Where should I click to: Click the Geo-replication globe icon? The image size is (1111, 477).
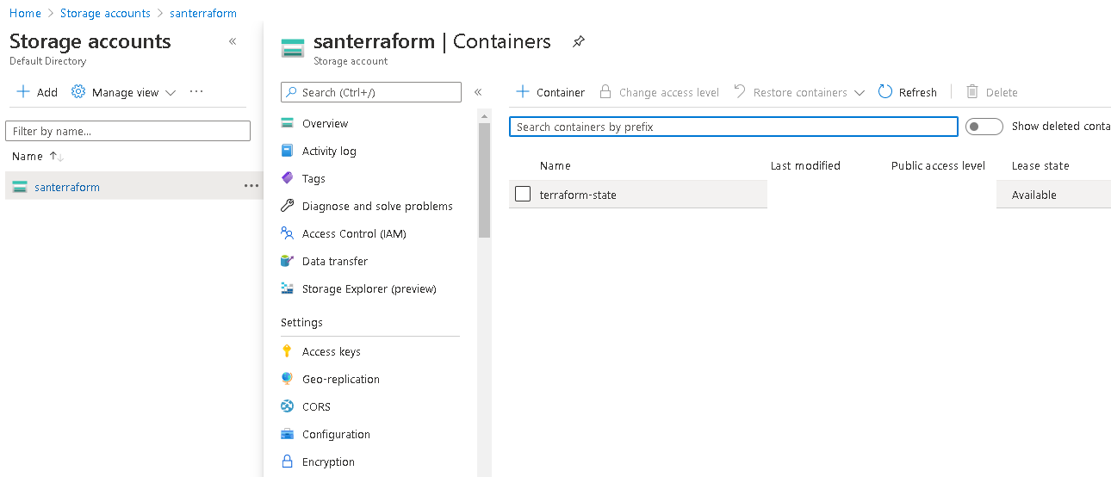tap(288, 379)
